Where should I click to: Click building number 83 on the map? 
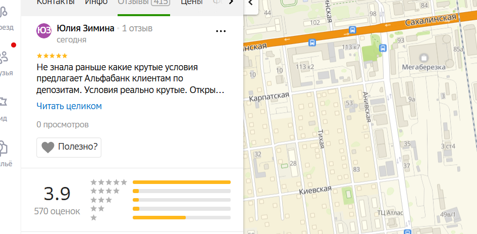356,169
